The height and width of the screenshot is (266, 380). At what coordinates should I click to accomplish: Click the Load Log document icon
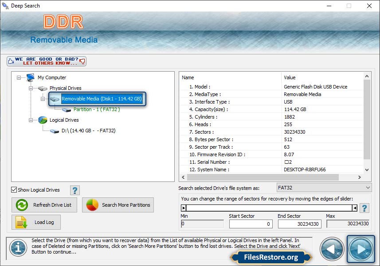pyautogui.click(x=21, y=222)
